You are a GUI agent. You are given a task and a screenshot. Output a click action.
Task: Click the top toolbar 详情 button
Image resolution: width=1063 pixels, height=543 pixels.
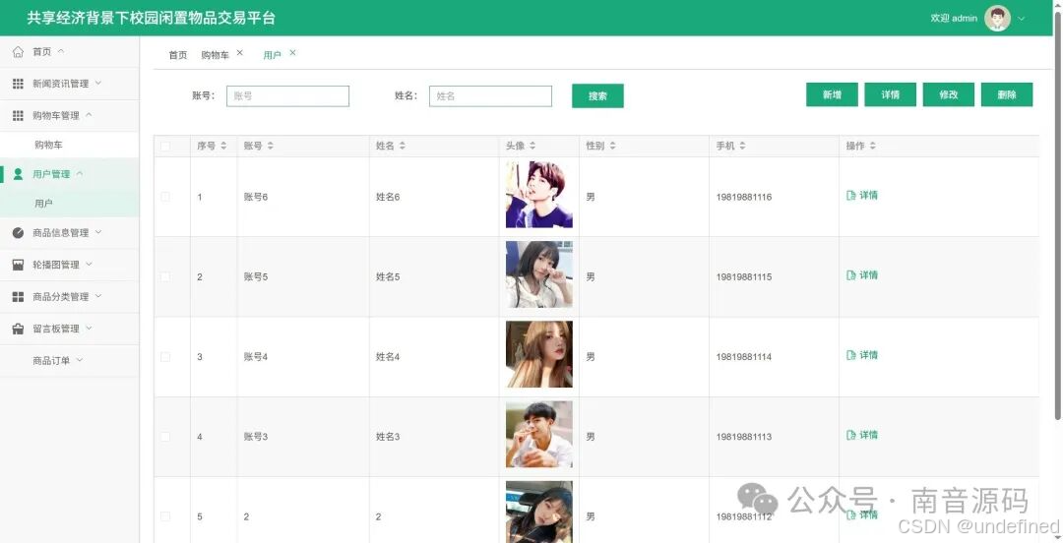[x=890, y=94]
